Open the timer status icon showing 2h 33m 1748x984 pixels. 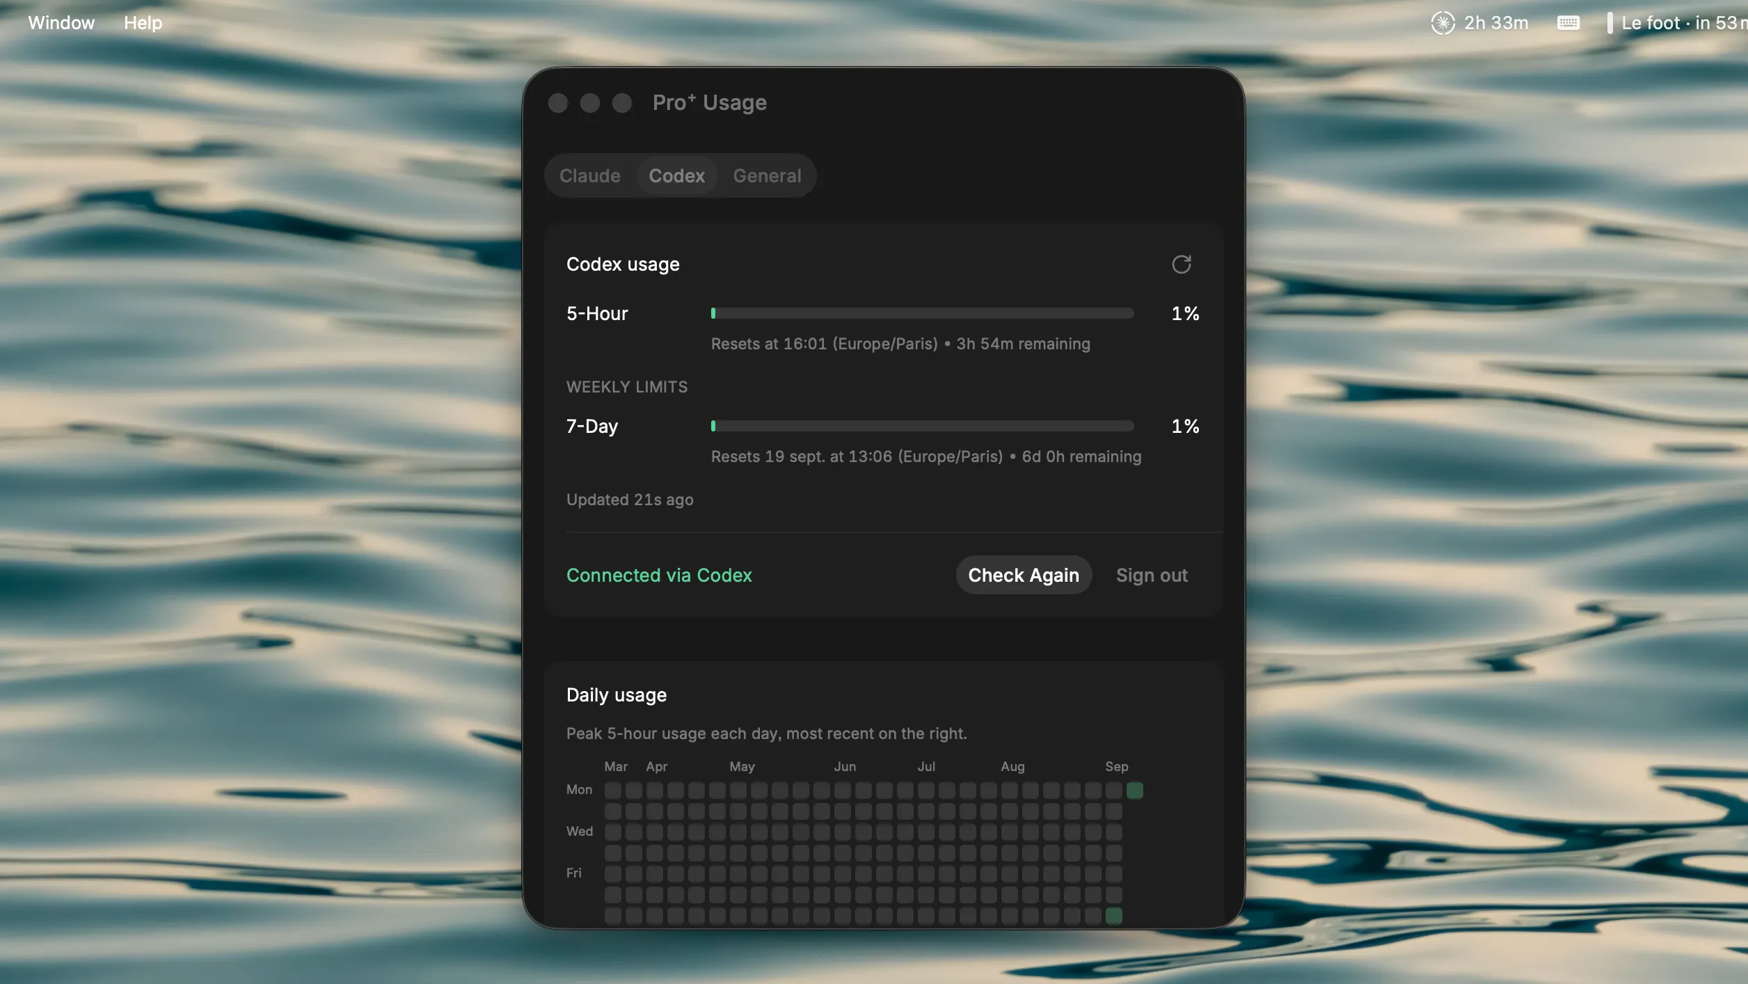[x=1479, y=23]
